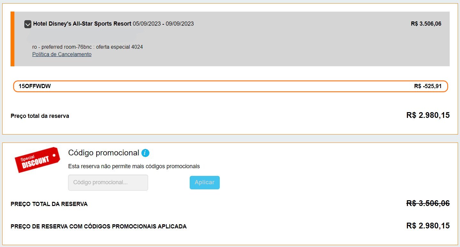Collapse the hotel details chevron
This screenshot has width=460, height=247.
[28, 24]
